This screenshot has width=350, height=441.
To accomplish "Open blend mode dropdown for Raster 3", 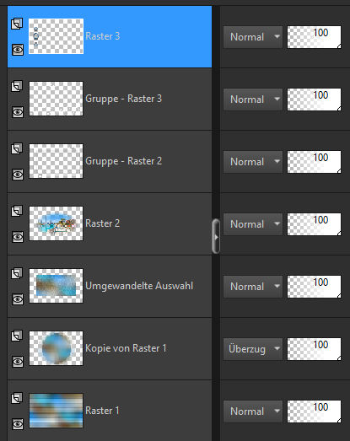I will (253, 37).
